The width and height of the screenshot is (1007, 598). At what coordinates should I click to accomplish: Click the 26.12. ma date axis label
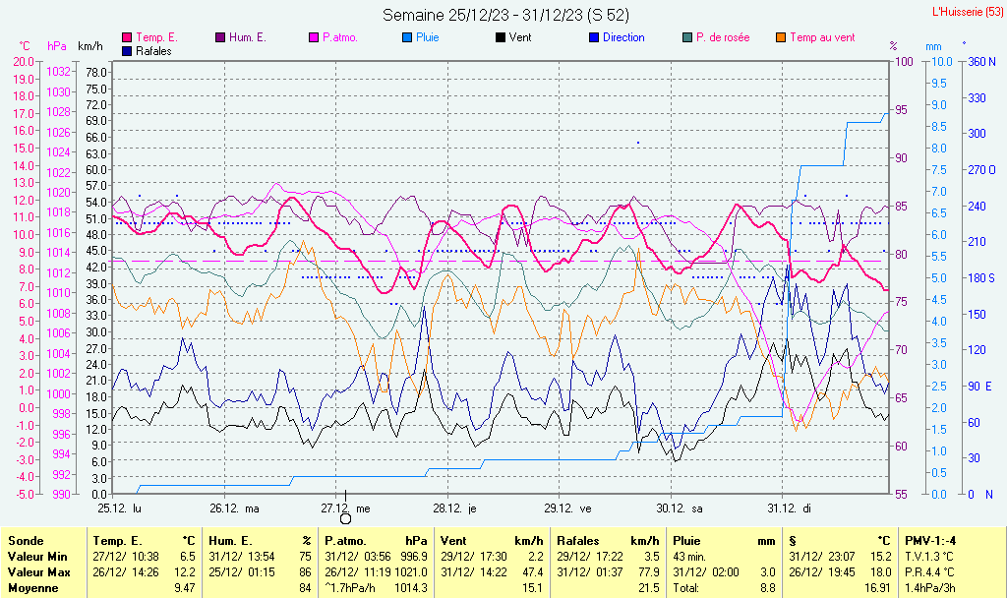(234, 508)
